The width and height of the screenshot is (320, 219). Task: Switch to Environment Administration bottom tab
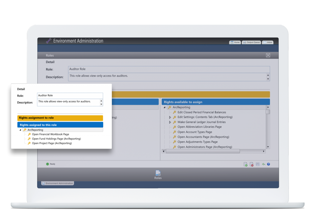pyautogui.click(x=58, y=183)
